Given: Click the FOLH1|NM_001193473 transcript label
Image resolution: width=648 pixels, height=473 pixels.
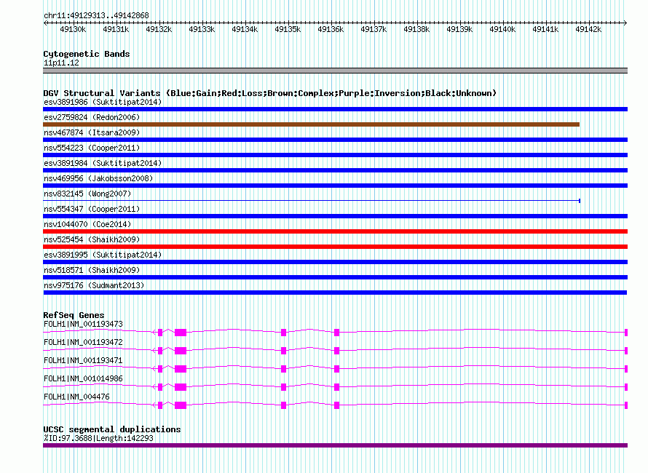Looking at the screenshot, I should click(x=83, y=325).
